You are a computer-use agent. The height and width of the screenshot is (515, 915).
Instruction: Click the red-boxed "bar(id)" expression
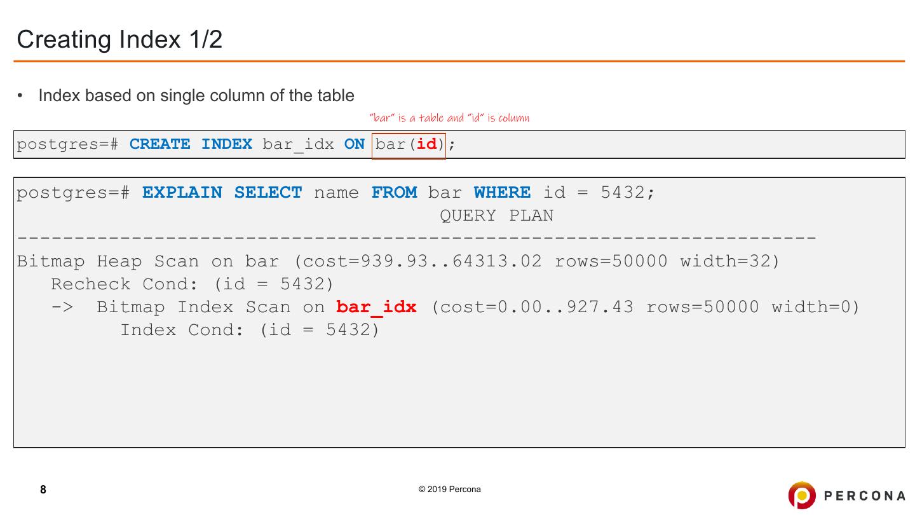pos(409,145)
